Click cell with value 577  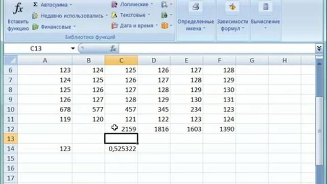[88, 109]
